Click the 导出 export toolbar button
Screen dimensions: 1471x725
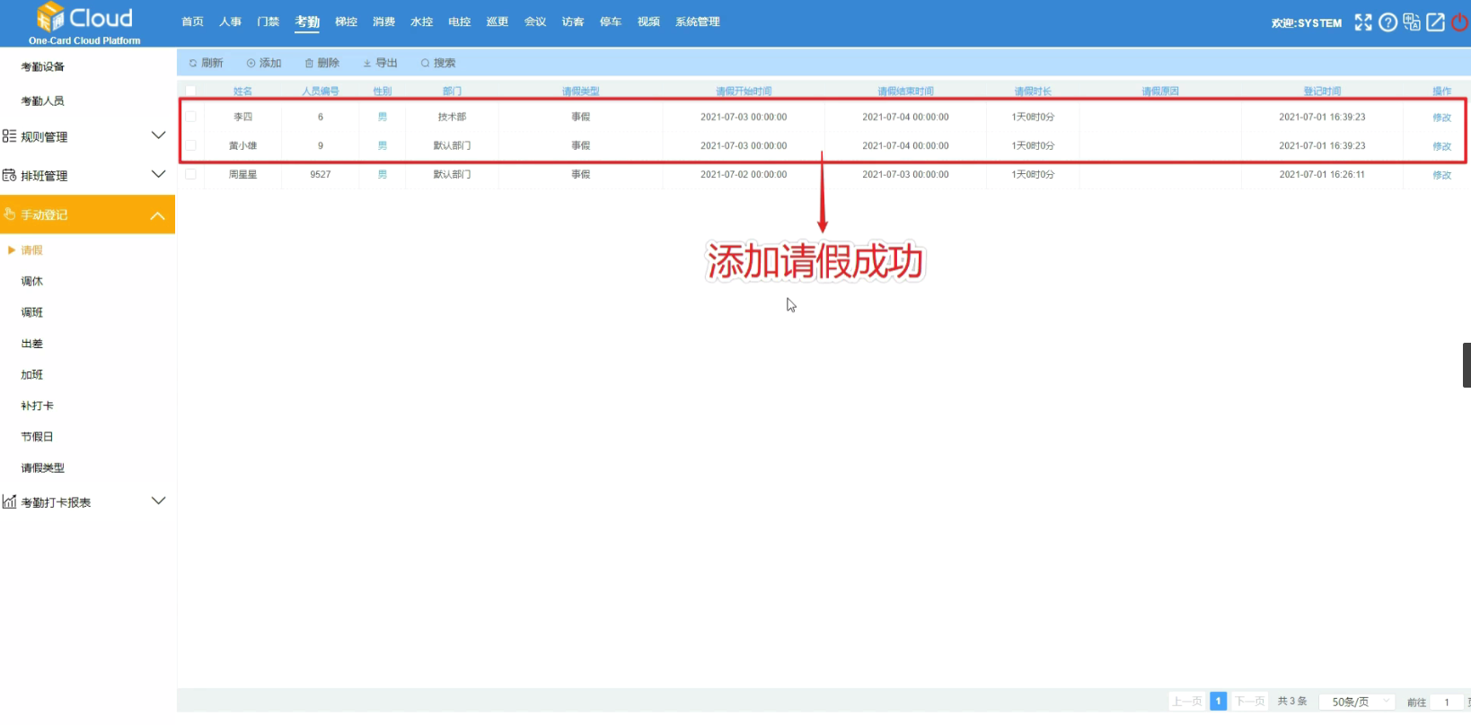click(380, 63)
